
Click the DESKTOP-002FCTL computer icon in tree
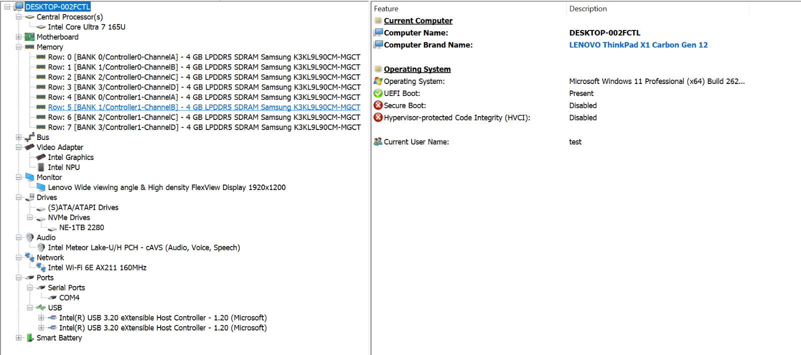(19, 6)
